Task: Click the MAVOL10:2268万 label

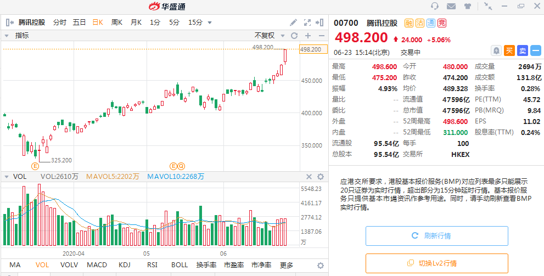Action: pos(176,177)
